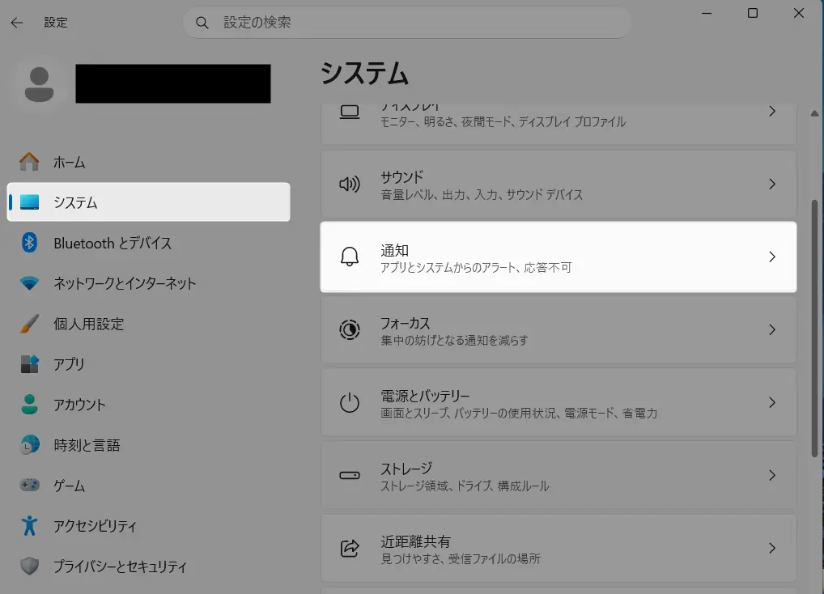
Task: Click アプリとシステムからのアラート description
Action: click(x=476, y=267)
